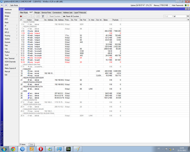
Task: Click the volume speaker tray icon
Action: point(174,149)
